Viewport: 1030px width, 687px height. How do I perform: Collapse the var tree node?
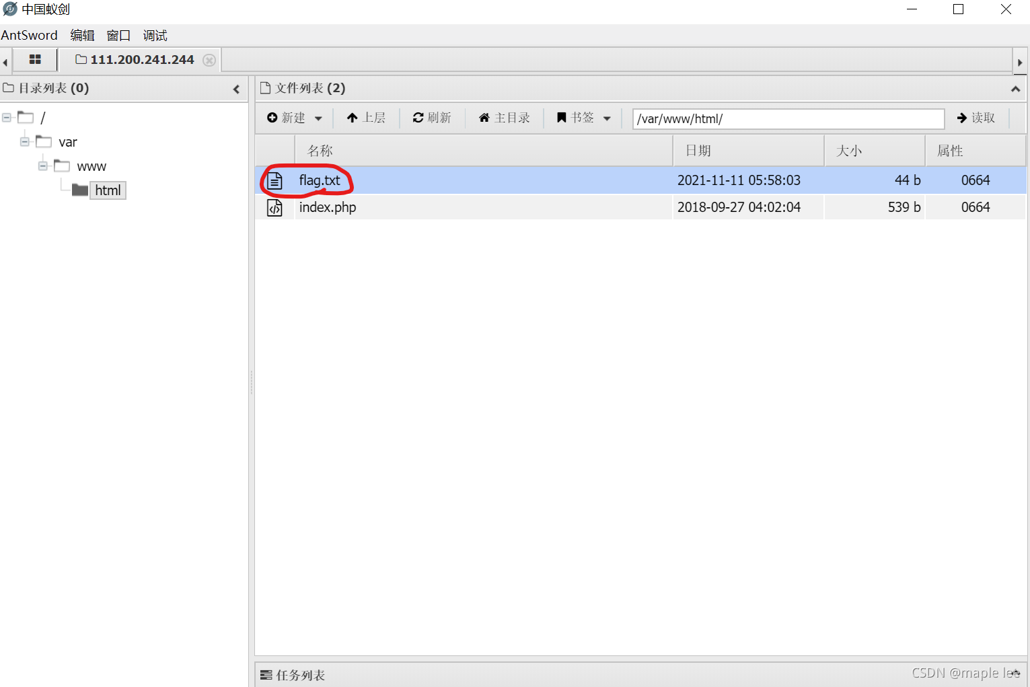coord(24,142)
